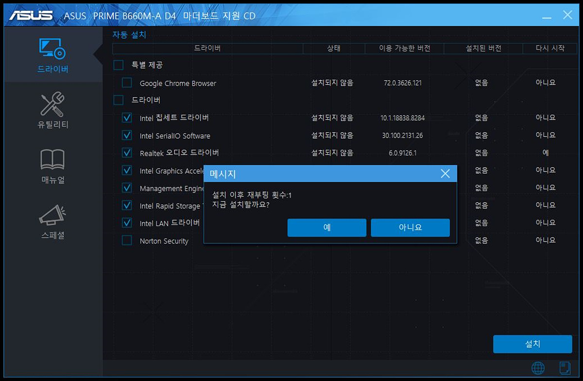
Task: Click the 상태 column header
Action: (334, 48)
